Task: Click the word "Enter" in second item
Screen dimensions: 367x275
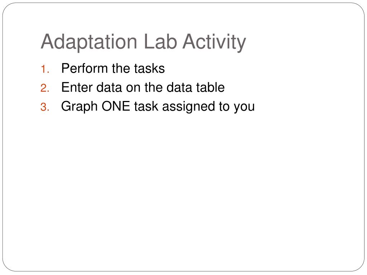Action: tap(77, 87)
